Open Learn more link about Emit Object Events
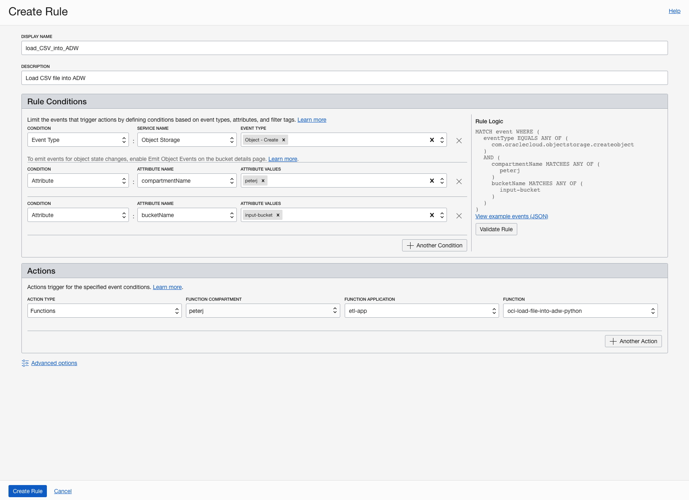Image resolution: width=689 pixels, height=500 pixels. 283,159
